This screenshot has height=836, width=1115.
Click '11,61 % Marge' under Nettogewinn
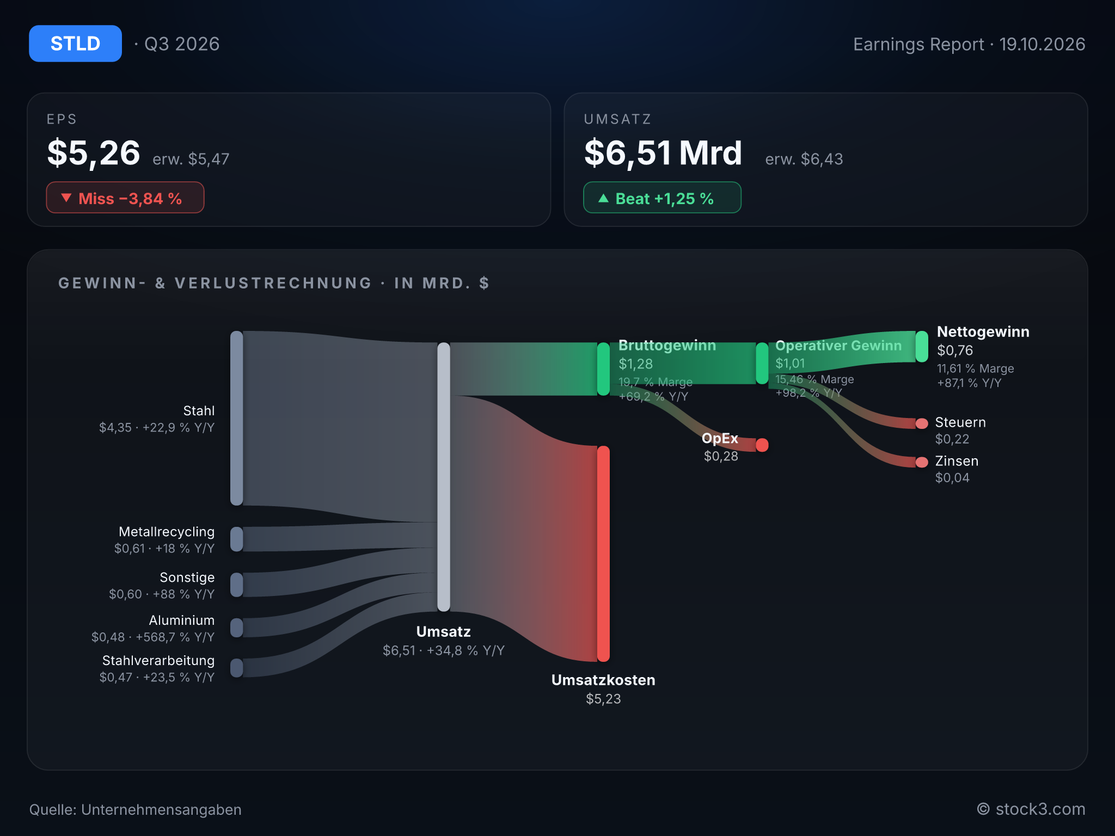point(976,368)
